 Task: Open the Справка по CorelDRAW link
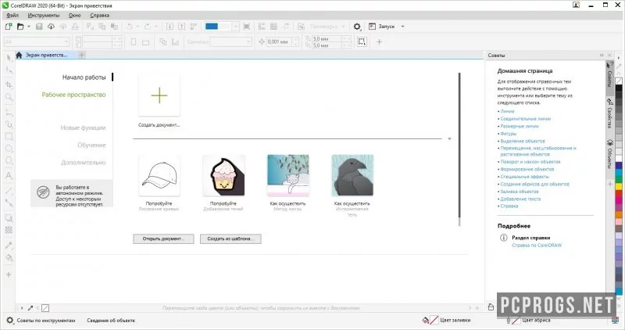[x=537, y=245]
